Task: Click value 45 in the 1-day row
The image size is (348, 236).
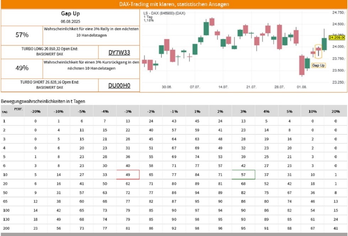Action: pyautogui.click(x=197, y=121)
